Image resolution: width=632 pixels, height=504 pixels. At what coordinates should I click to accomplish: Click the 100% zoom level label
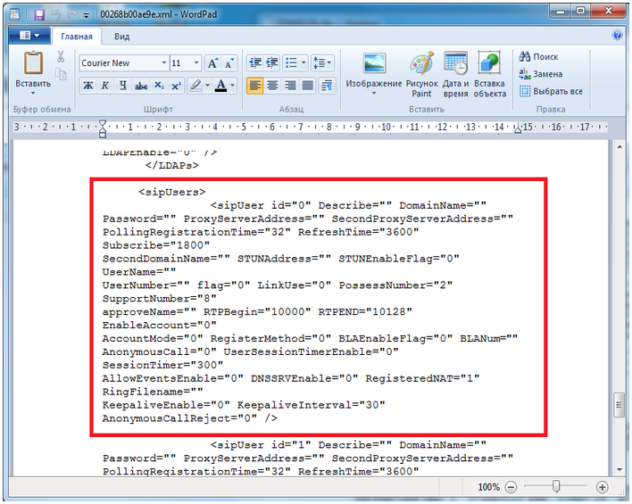[x=488, y=487]
